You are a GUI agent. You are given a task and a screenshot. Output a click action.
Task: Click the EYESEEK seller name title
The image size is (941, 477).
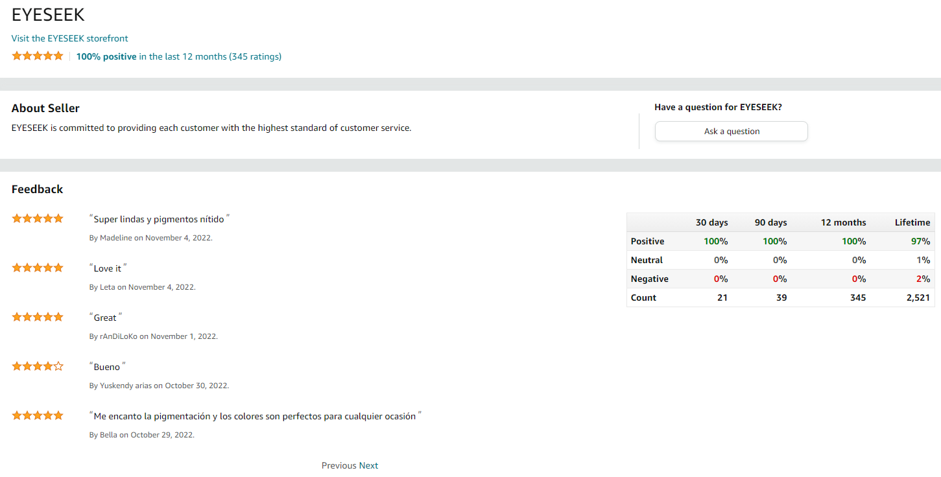point(48,15)
